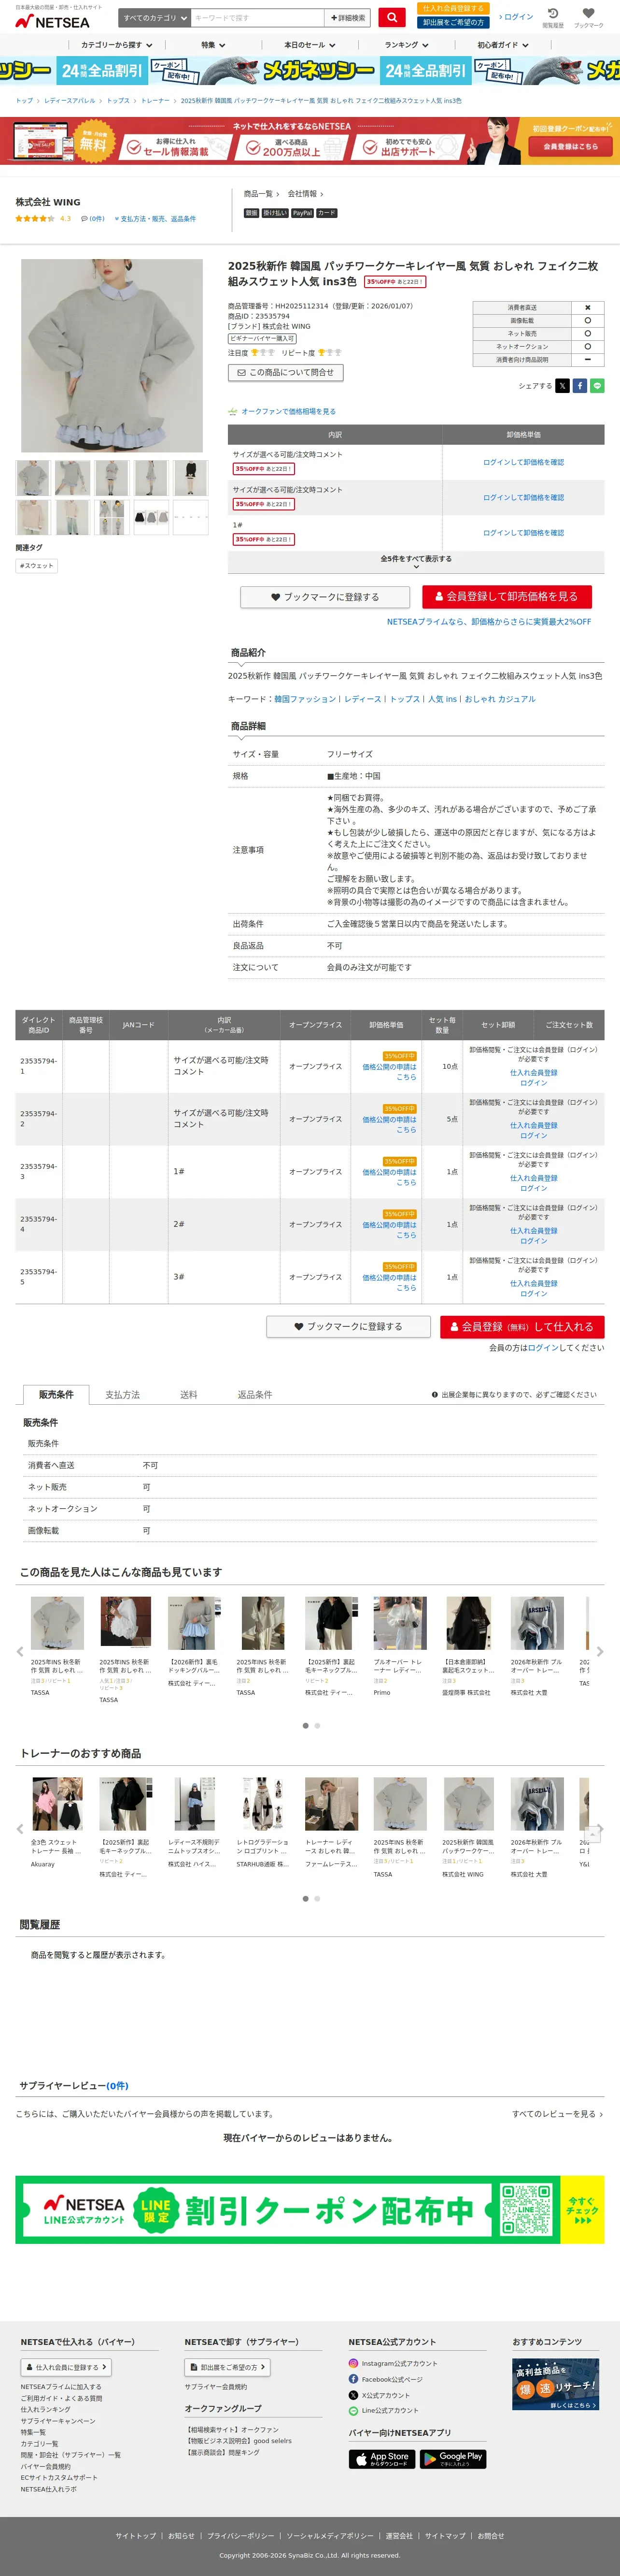
Task: Open the Google Play download badge
Action: point(452,2458)
